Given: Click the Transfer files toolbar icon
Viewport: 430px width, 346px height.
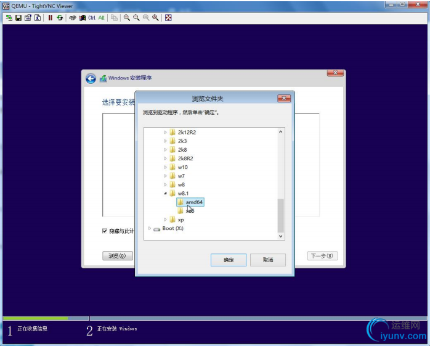Looking at the screenshot, I should [114, 18].
